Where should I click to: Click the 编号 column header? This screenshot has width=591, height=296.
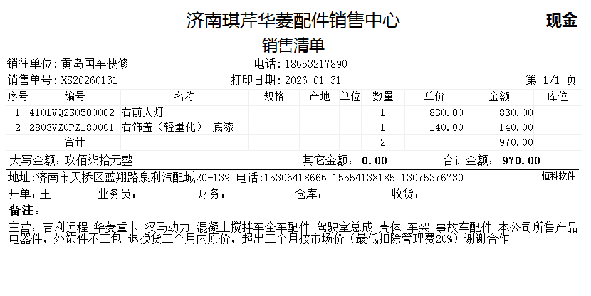75,97
